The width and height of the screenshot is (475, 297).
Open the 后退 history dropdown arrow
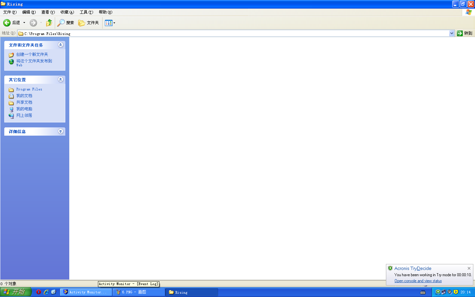point(24,23)
